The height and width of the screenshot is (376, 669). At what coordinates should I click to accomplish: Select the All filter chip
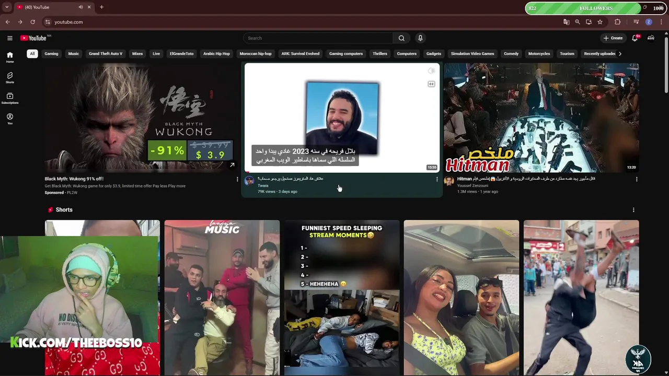point(32,54)
